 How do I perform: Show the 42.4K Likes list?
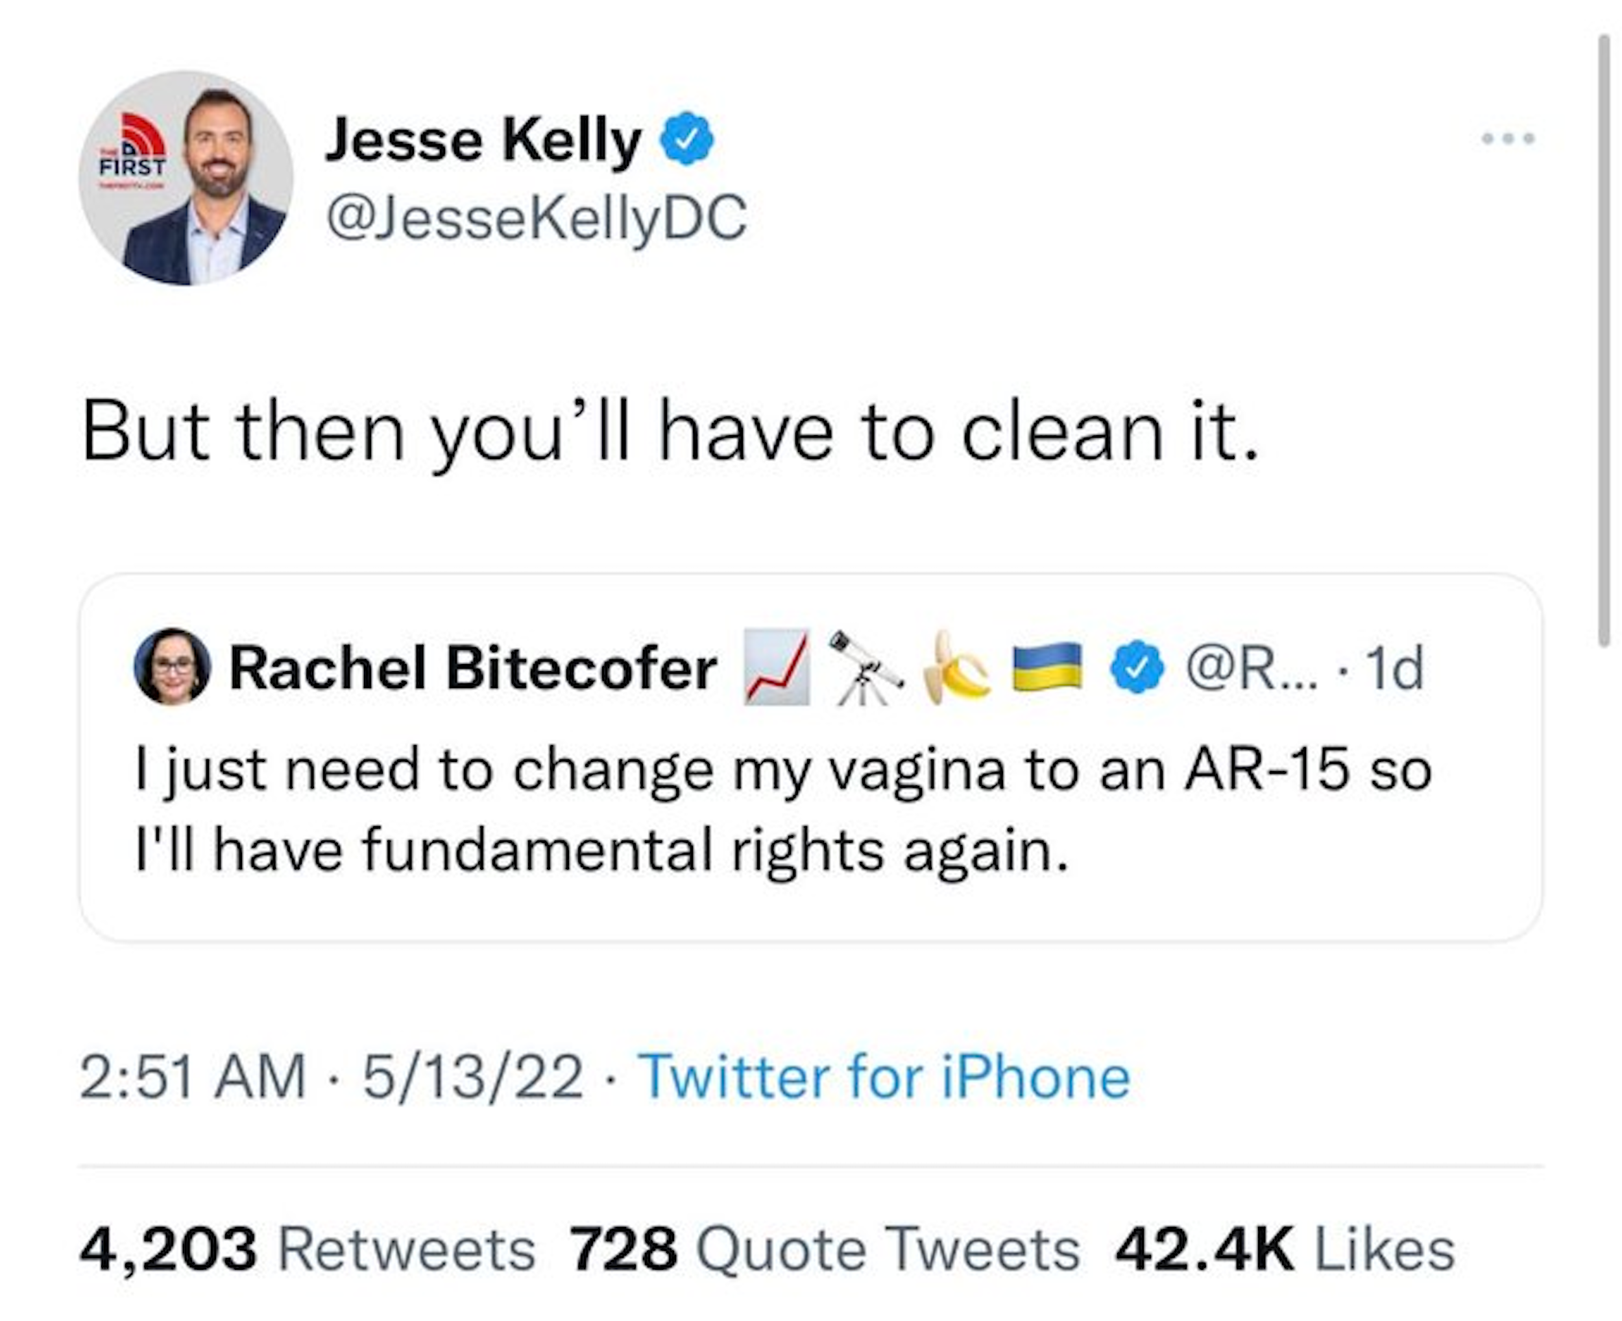pyautogui.click(x=1285, y=1250)
